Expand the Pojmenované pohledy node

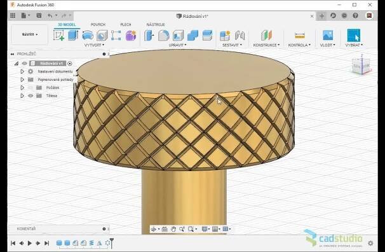click(22, 80)
